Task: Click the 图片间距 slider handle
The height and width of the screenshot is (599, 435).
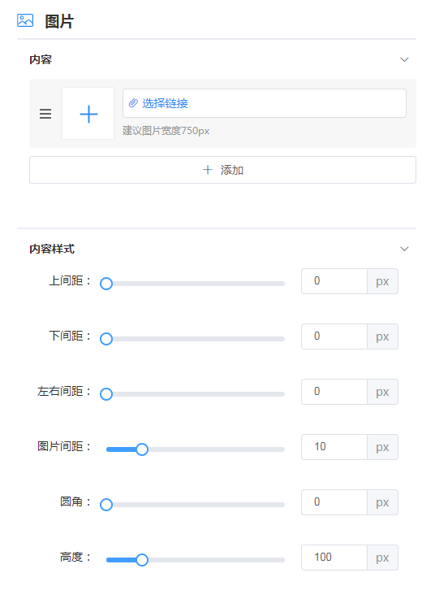Action: [142, 449]
